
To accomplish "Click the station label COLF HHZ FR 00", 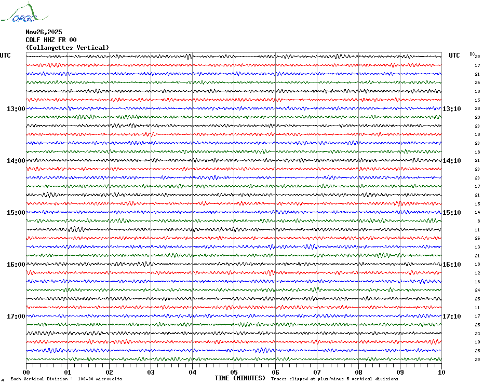I will pyautogui.click(x=51, y=40).
